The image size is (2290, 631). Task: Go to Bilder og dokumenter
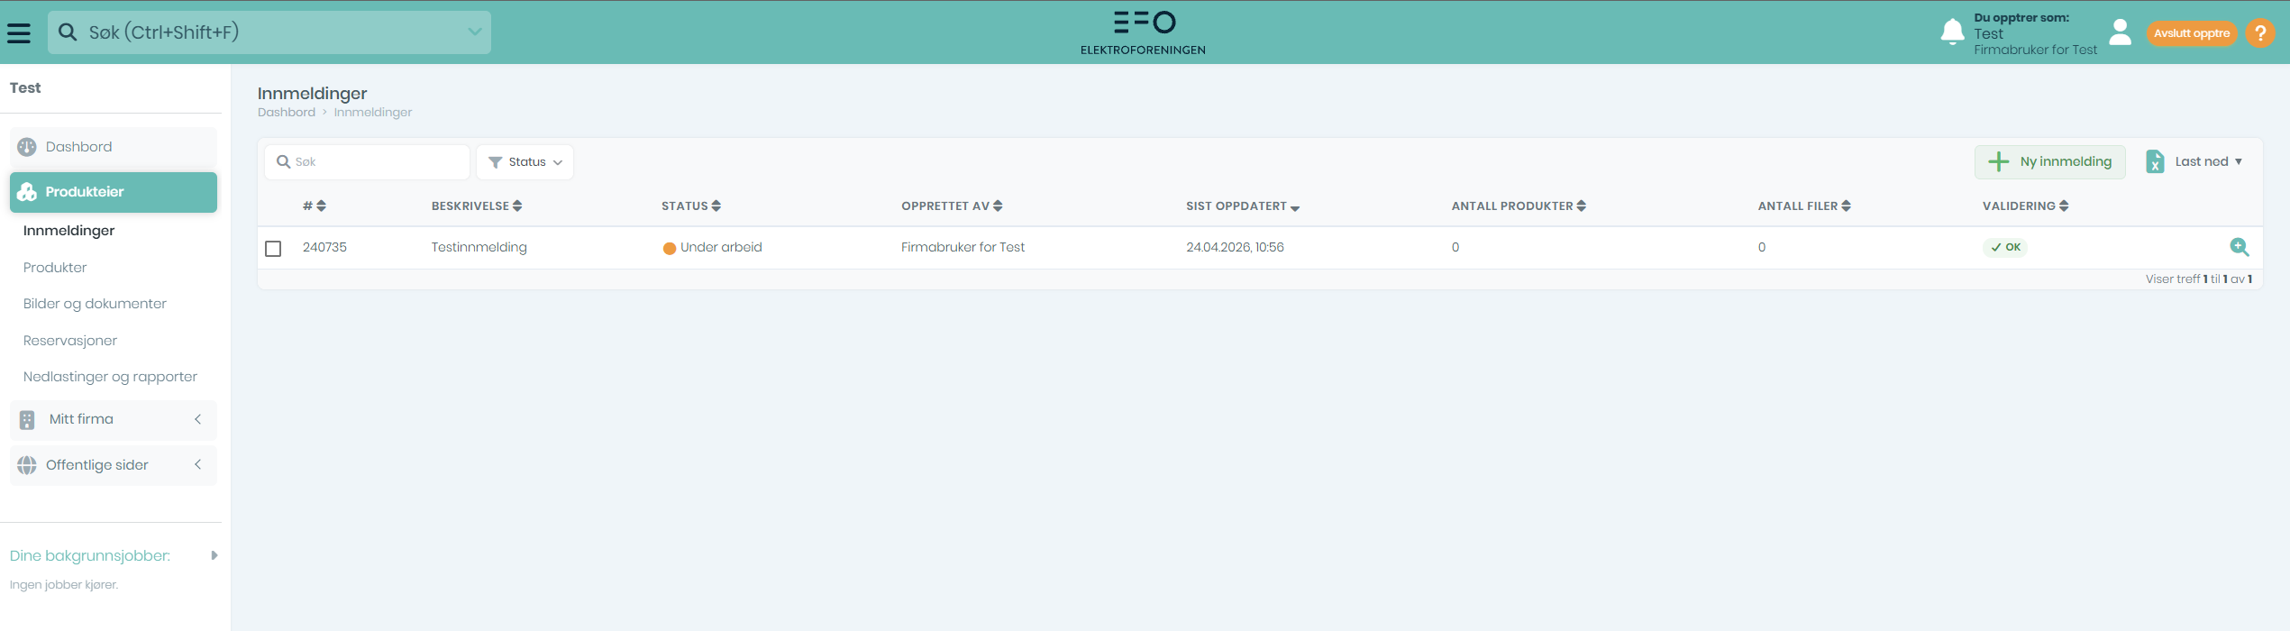pyautogui.click(x=95, y=304)
